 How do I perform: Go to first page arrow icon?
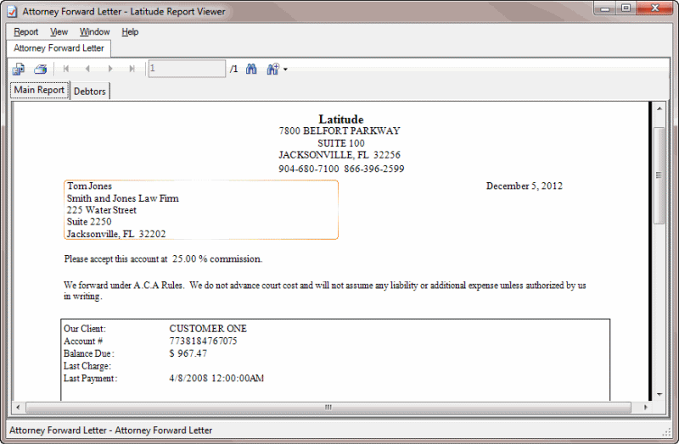[66, 69]
